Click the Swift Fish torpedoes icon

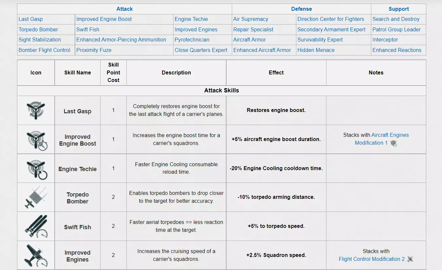36,226
